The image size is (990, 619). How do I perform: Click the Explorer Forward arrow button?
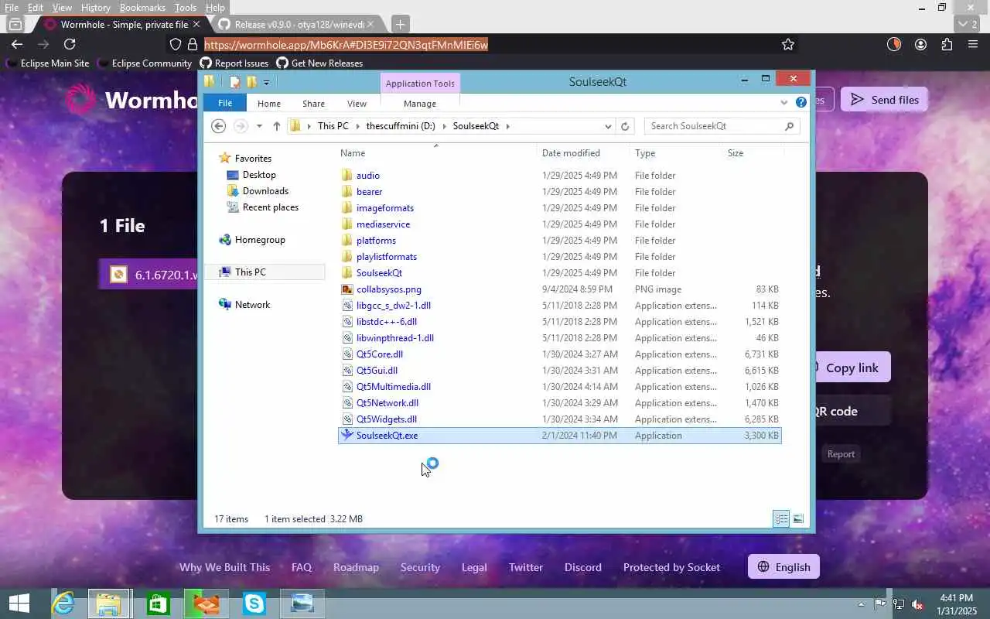pyautogui.click(x=241, y=126)
